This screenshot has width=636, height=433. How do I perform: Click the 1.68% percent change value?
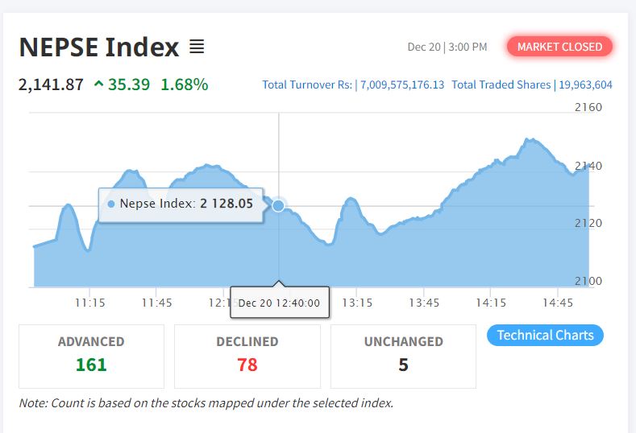(185, 84)
